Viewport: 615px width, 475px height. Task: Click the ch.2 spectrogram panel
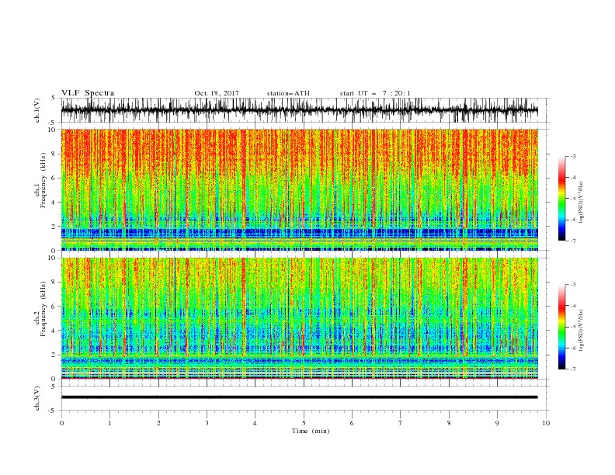[x=299, y=318]
